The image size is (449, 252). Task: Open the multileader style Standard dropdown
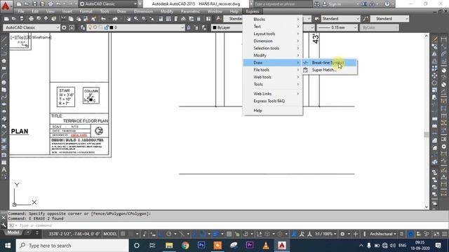[389, 19]
